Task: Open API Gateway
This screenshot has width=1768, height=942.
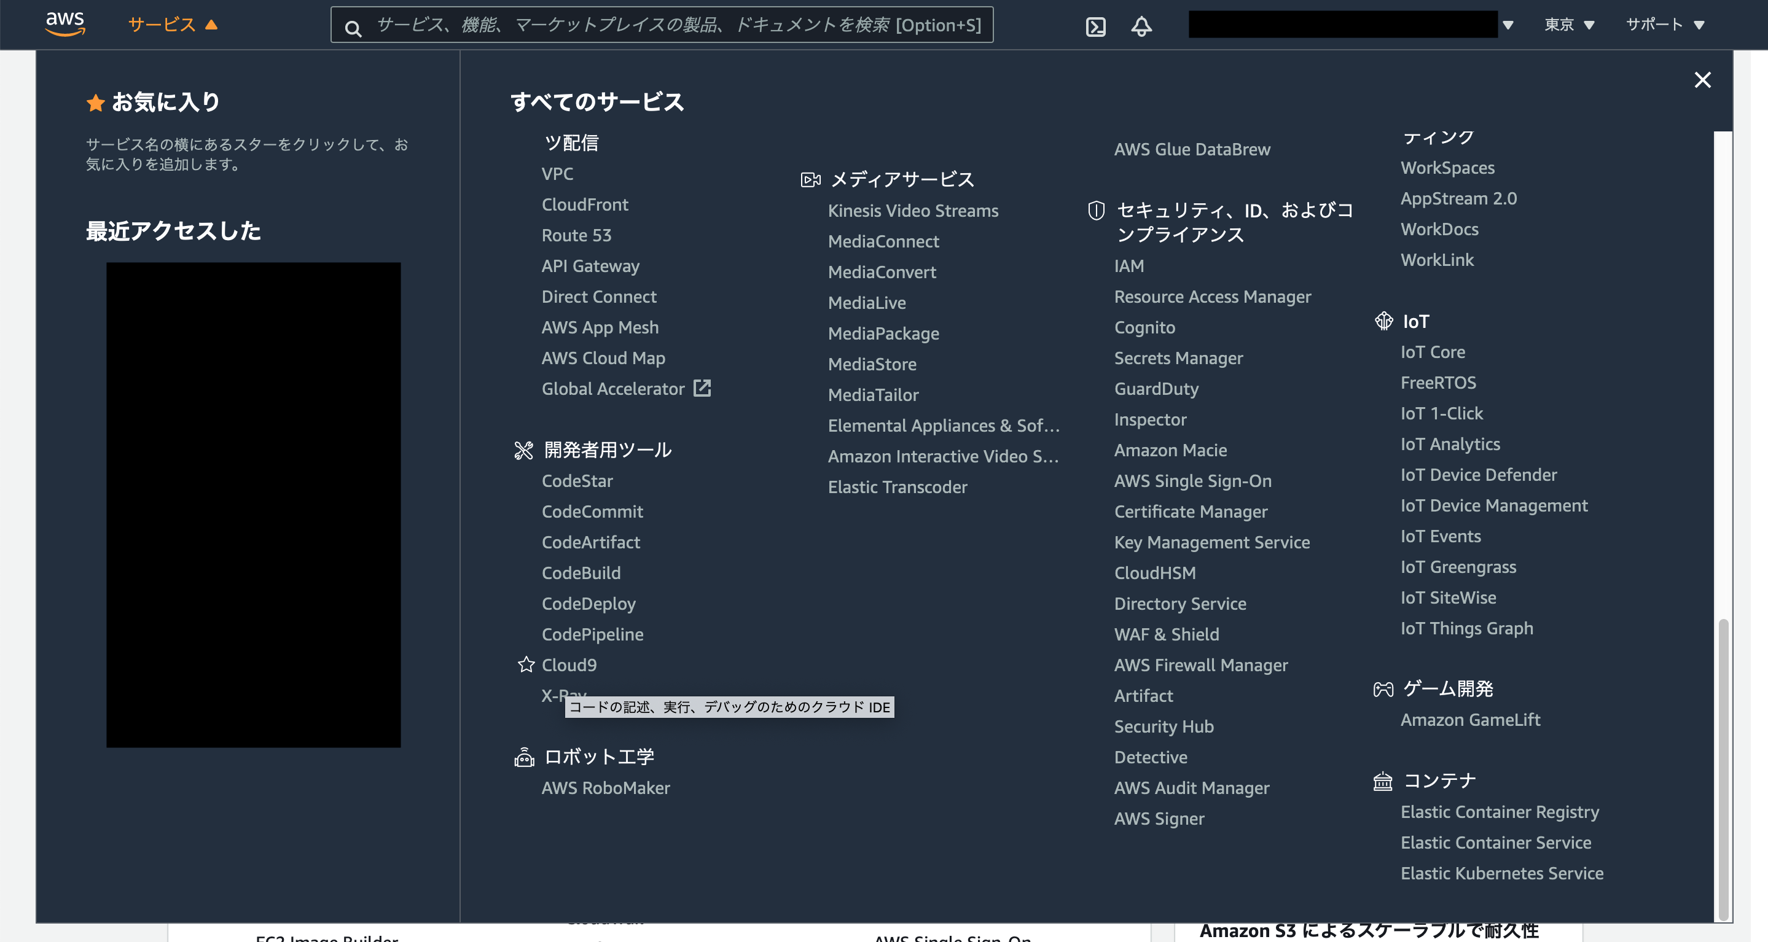Action: tap(590, 266)
